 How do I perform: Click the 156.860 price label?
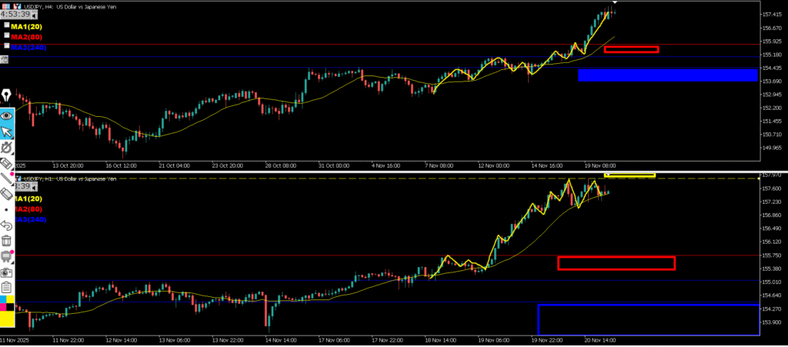pos(773,215)
